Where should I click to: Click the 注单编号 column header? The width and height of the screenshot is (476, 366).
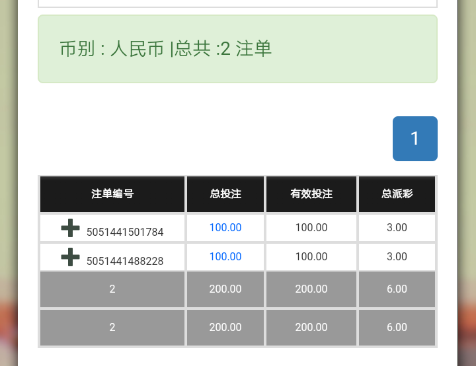pyautogui.click(x=112, y=194)
